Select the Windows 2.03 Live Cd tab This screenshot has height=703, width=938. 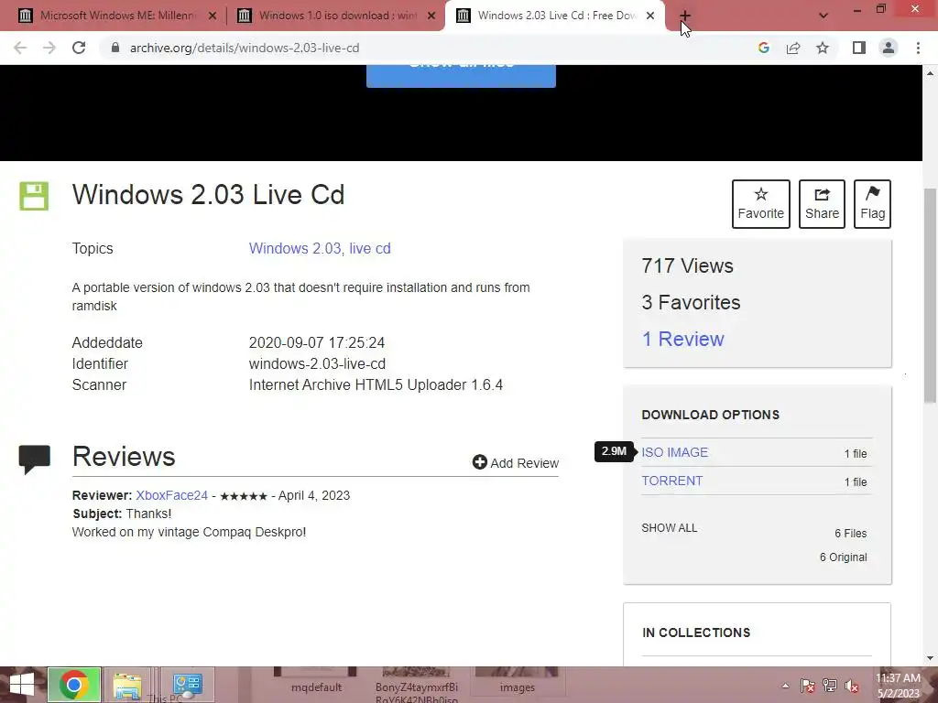pyautogui.click(x=555, y=16)
